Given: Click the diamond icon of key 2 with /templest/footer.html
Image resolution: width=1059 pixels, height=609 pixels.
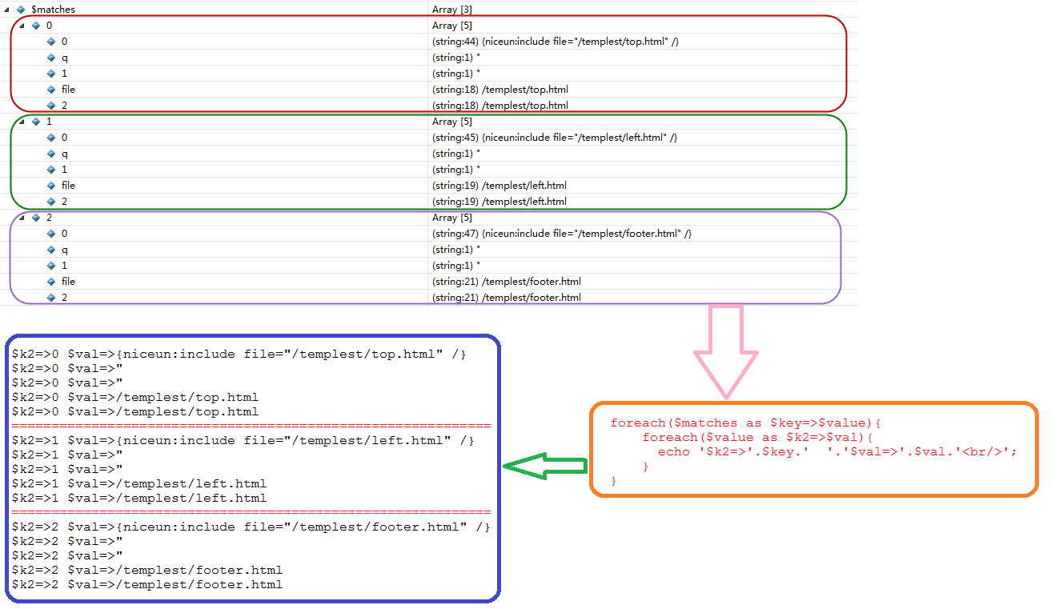Looking at the screenshot, I should (51, 298).
